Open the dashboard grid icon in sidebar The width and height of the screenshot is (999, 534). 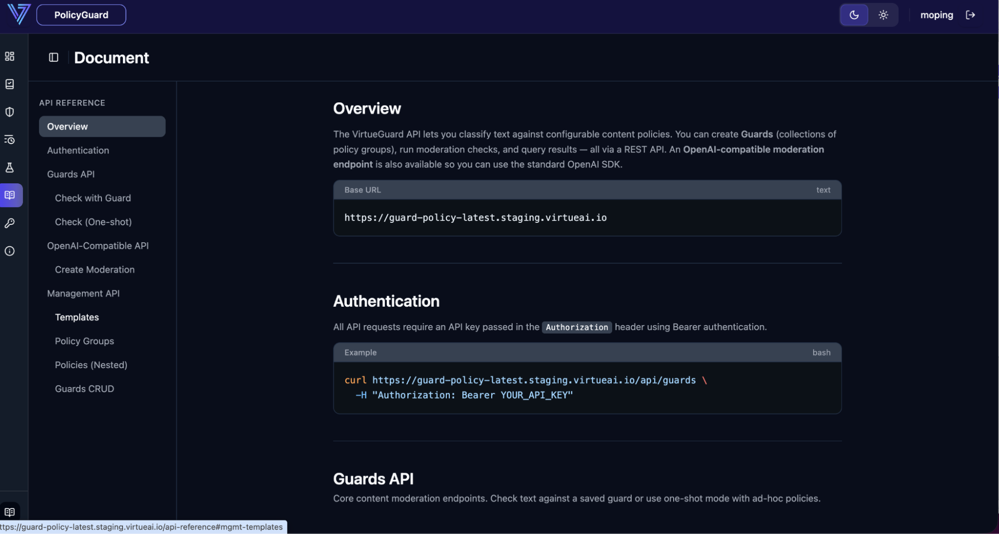9,56
